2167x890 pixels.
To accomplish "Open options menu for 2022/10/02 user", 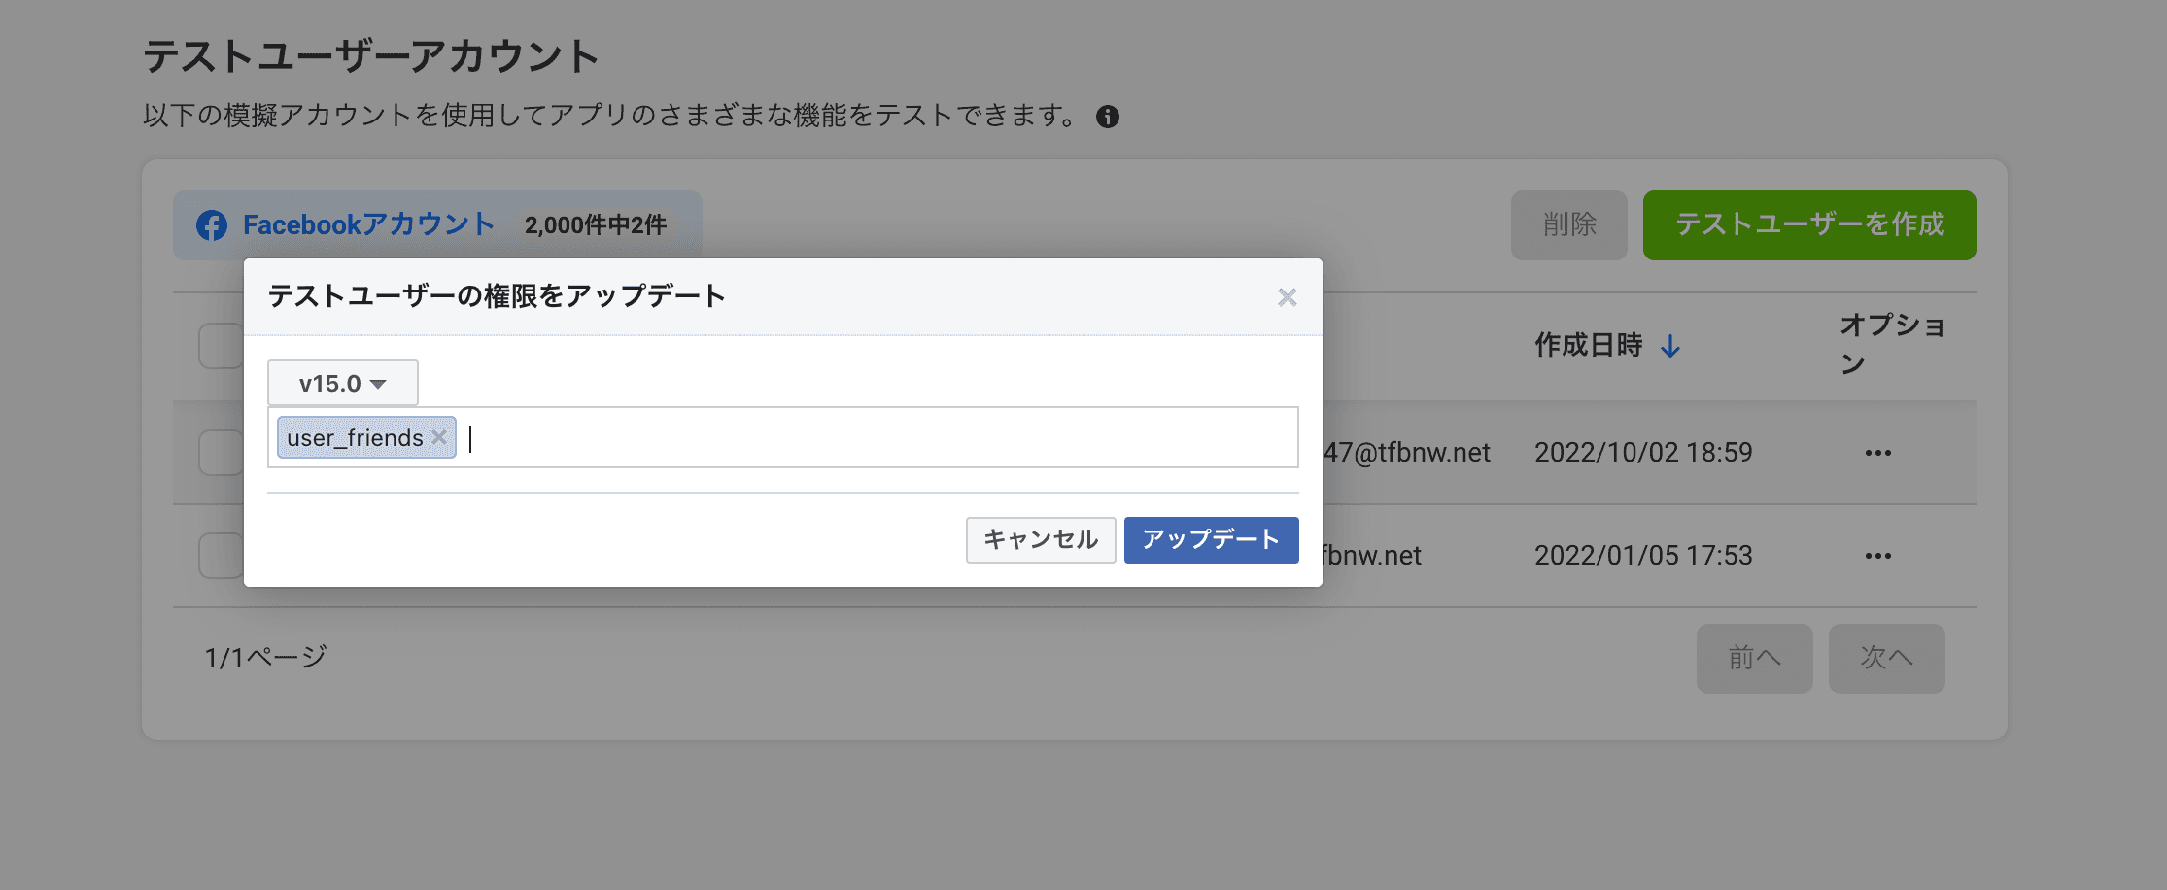I will [x=1877, y=453].
